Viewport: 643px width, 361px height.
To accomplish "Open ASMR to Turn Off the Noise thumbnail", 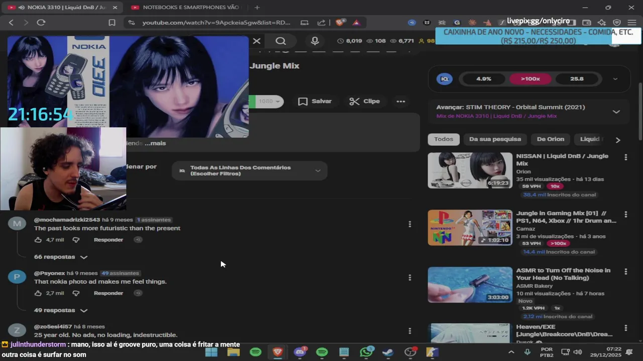I will pos(470,285).
